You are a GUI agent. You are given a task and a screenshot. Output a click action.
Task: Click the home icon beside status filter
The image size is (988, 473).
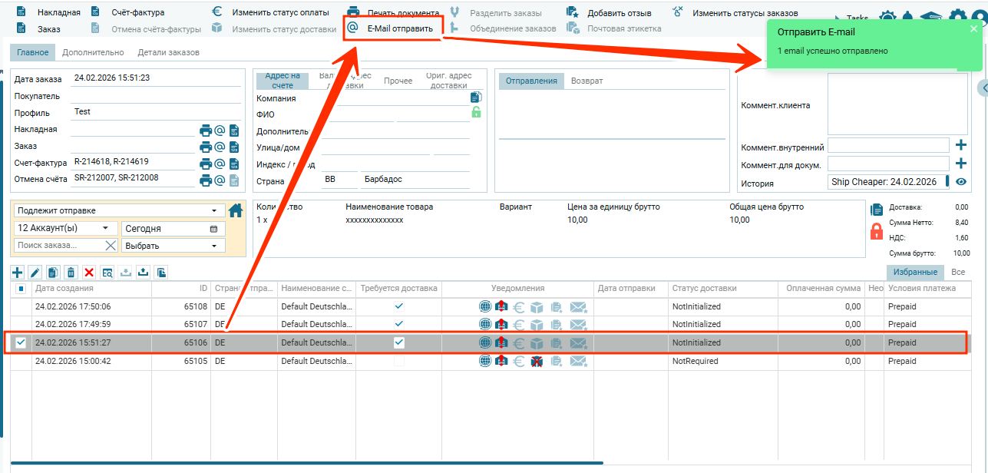(236, 210)
